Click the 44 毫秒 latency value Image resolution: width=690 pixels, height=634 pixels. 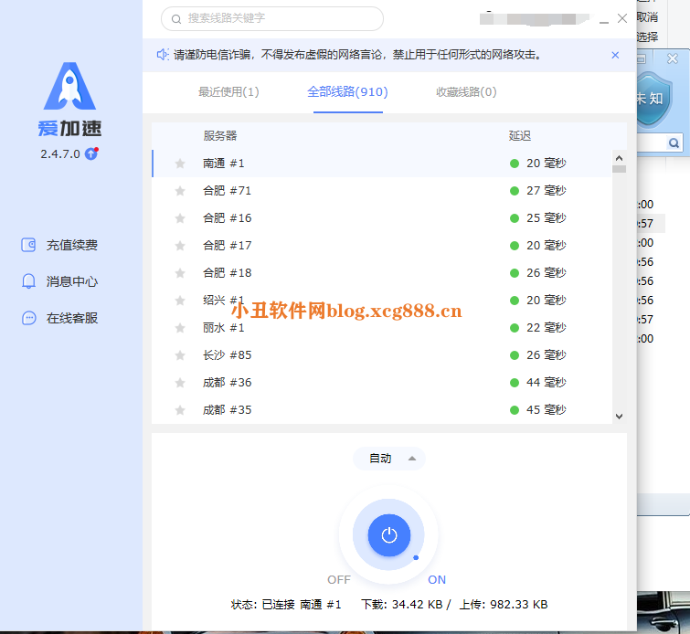point(547,383)
